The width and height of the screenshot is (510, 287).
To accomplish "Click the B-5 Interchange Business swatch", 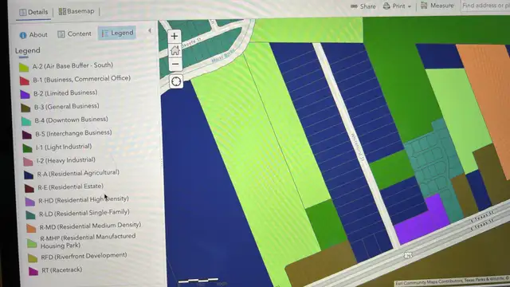I will (x=26, y=135).
